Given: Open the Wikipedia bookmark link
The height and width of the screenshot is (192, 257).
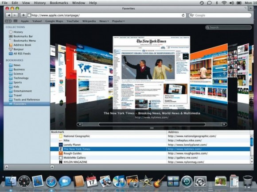Looking at the screenshot, I should tap(89, 21).
